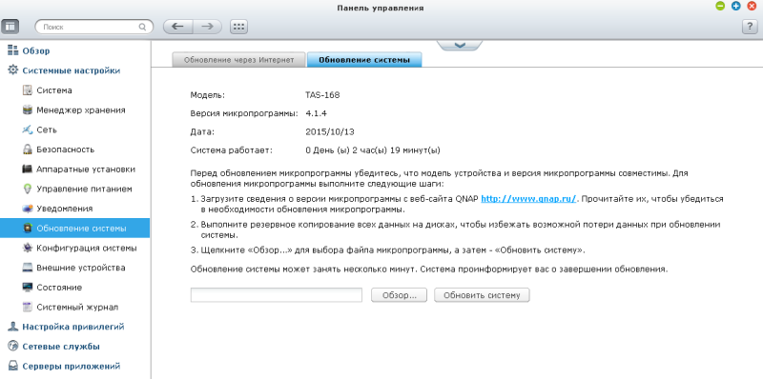Click the Обзор grid icon in sidebar
763x379 pixels.
point(12,50)
